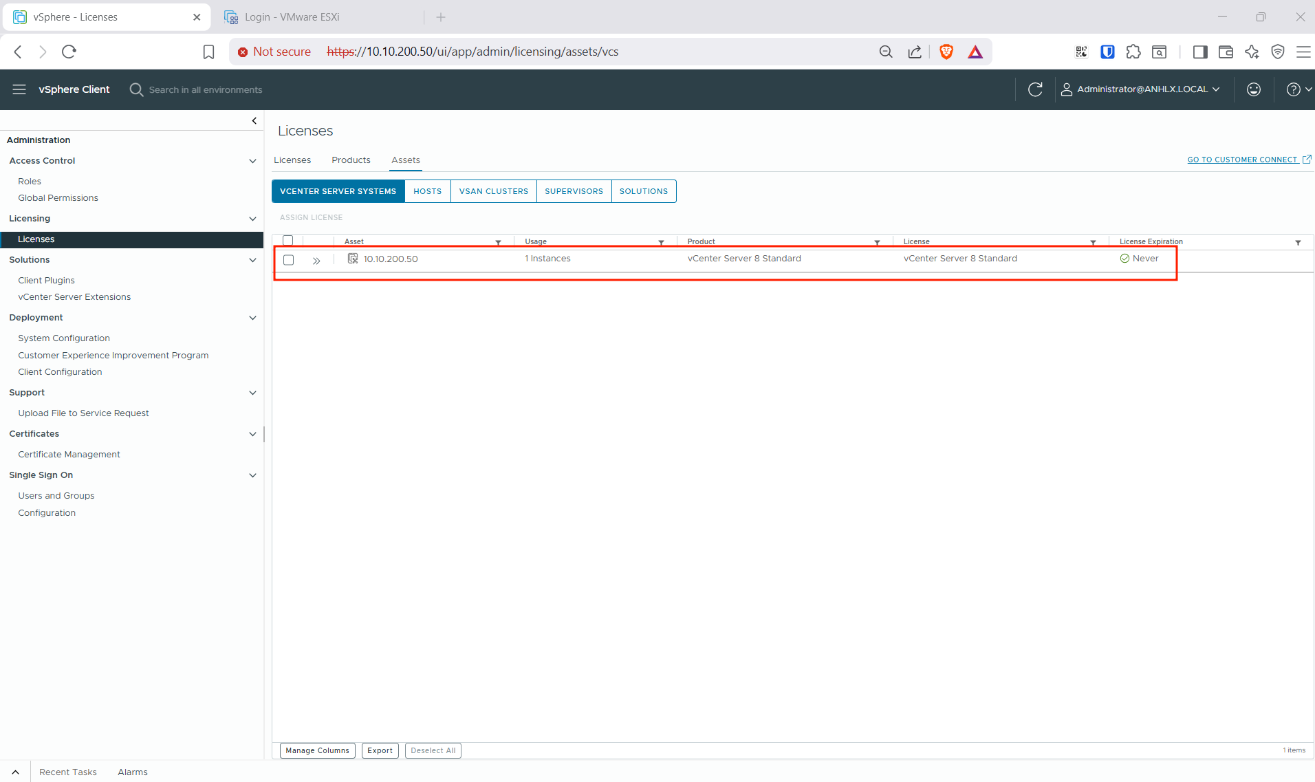This screenshot has width=1315, height=782.
Task: Open the Brave Wallet icon
Action: tap(1226, 52)
